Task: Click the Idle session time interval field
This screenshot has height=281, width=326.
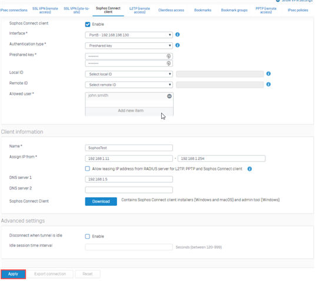Action: point(129,247)
